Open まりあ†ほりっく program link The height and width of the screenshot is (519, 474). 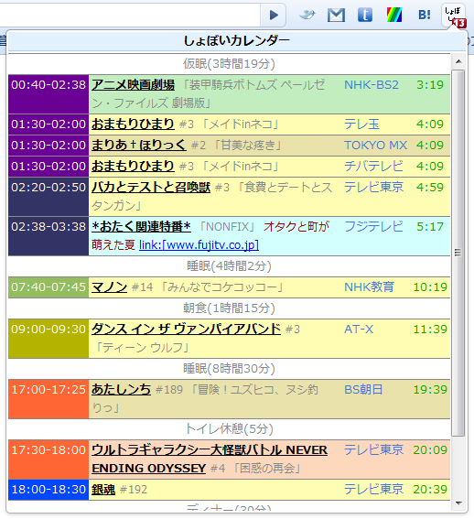(x=139, y=146)
